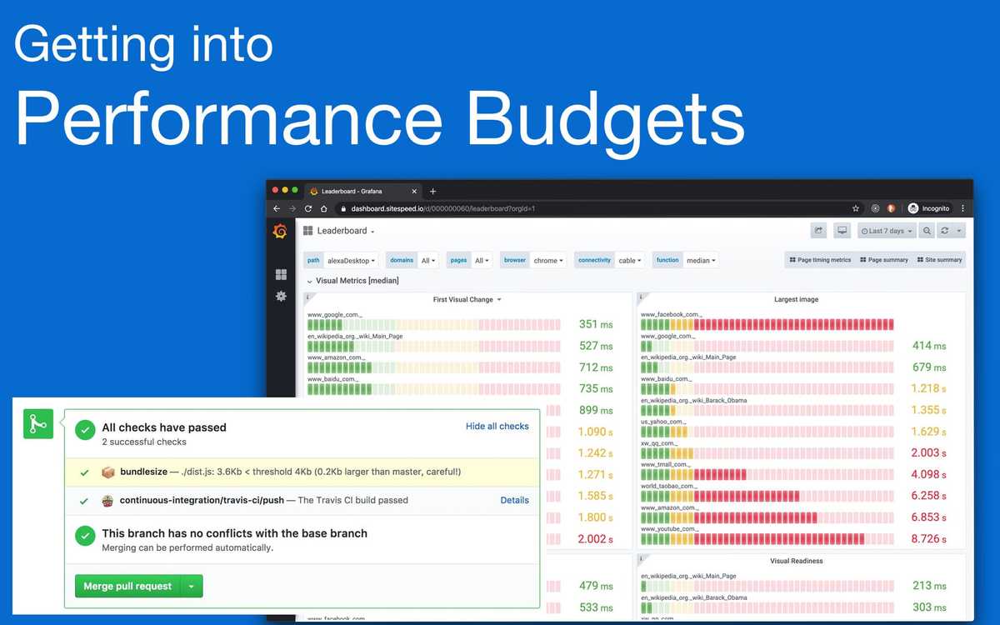
Task: Collapse the Visual Metrics [median] section
Action: [309, 281]
